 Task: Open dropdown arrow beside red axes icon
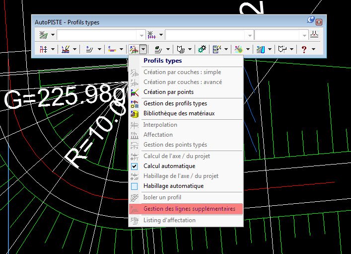[53, 49]
